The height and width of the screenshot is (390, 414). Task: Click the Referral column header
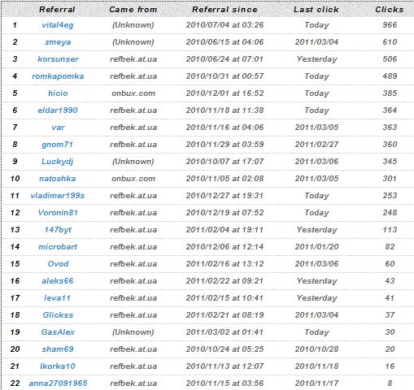[x=57, y=10]
